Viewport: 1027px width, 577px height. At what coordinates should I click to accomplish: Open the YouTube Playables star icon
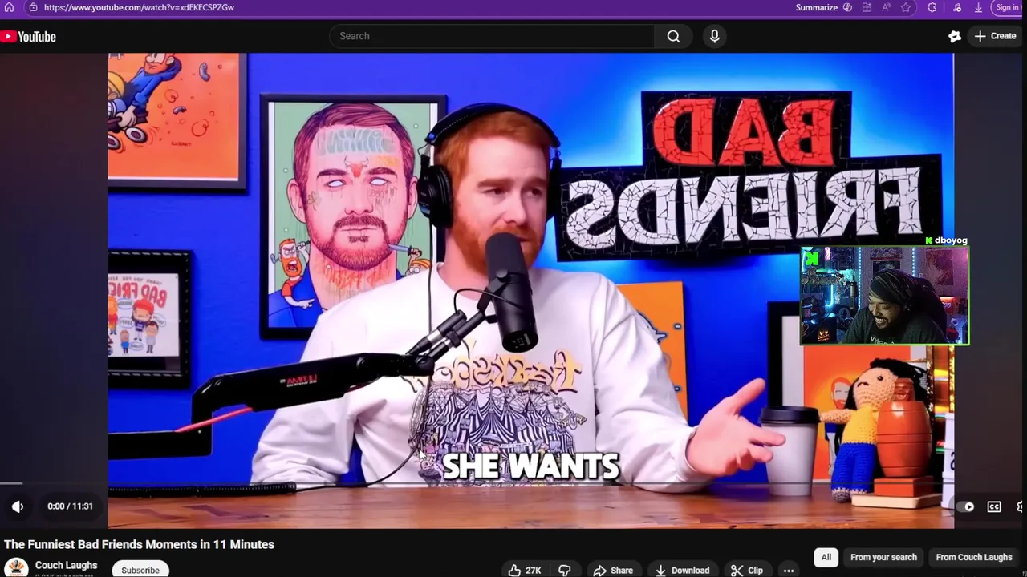click(x=954, y=36)
